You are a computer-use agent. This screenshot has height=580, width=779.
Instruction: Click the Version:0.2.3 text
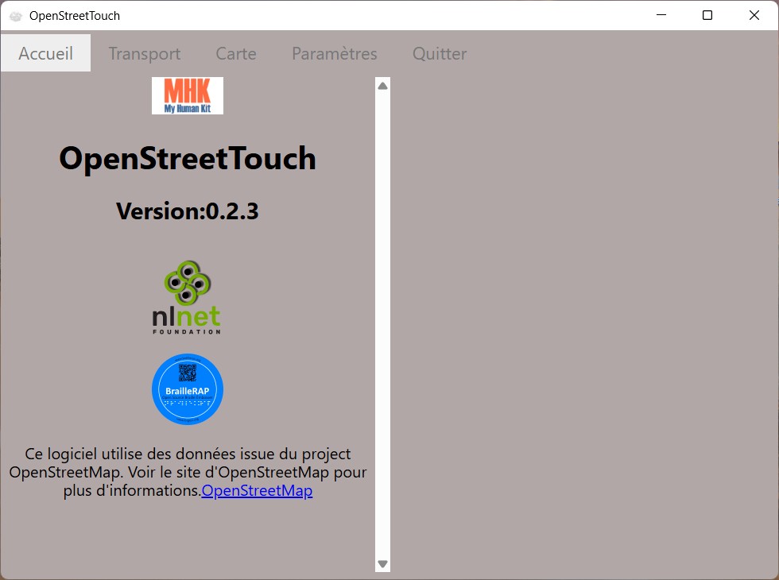tap(188, 211)
